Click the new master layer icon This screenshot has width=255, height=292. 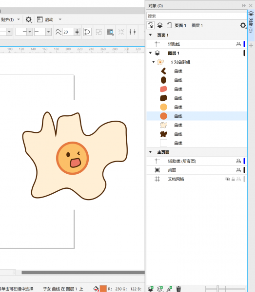[160, 289]
